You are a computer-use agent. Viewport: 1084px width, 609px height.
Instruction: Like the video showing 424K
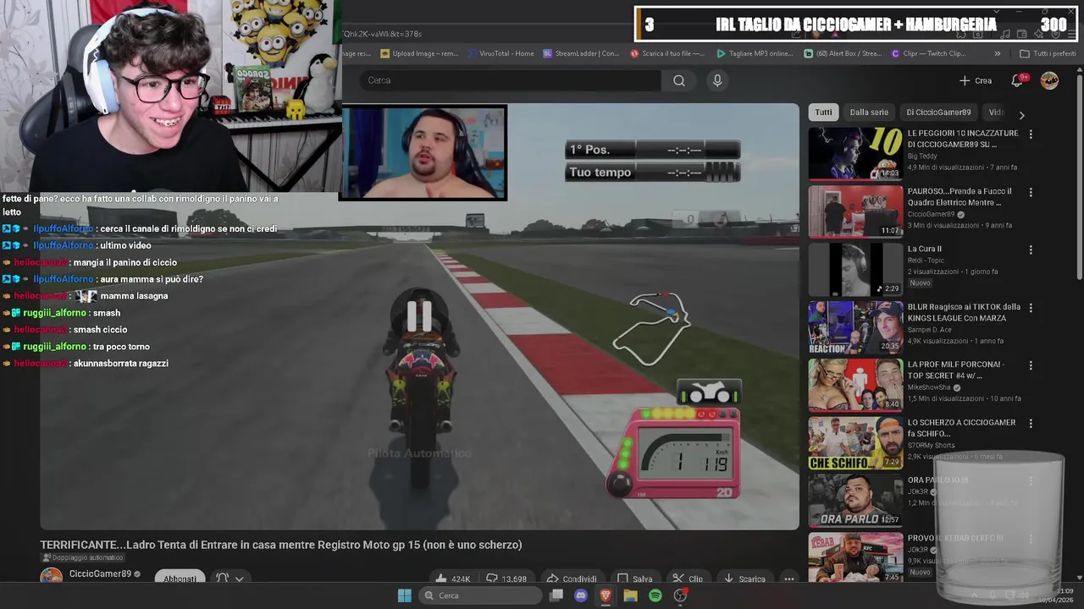[453, 579]
